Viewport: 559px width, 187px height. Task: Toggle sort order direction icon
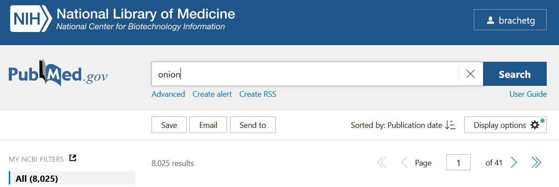coord(450,125)
